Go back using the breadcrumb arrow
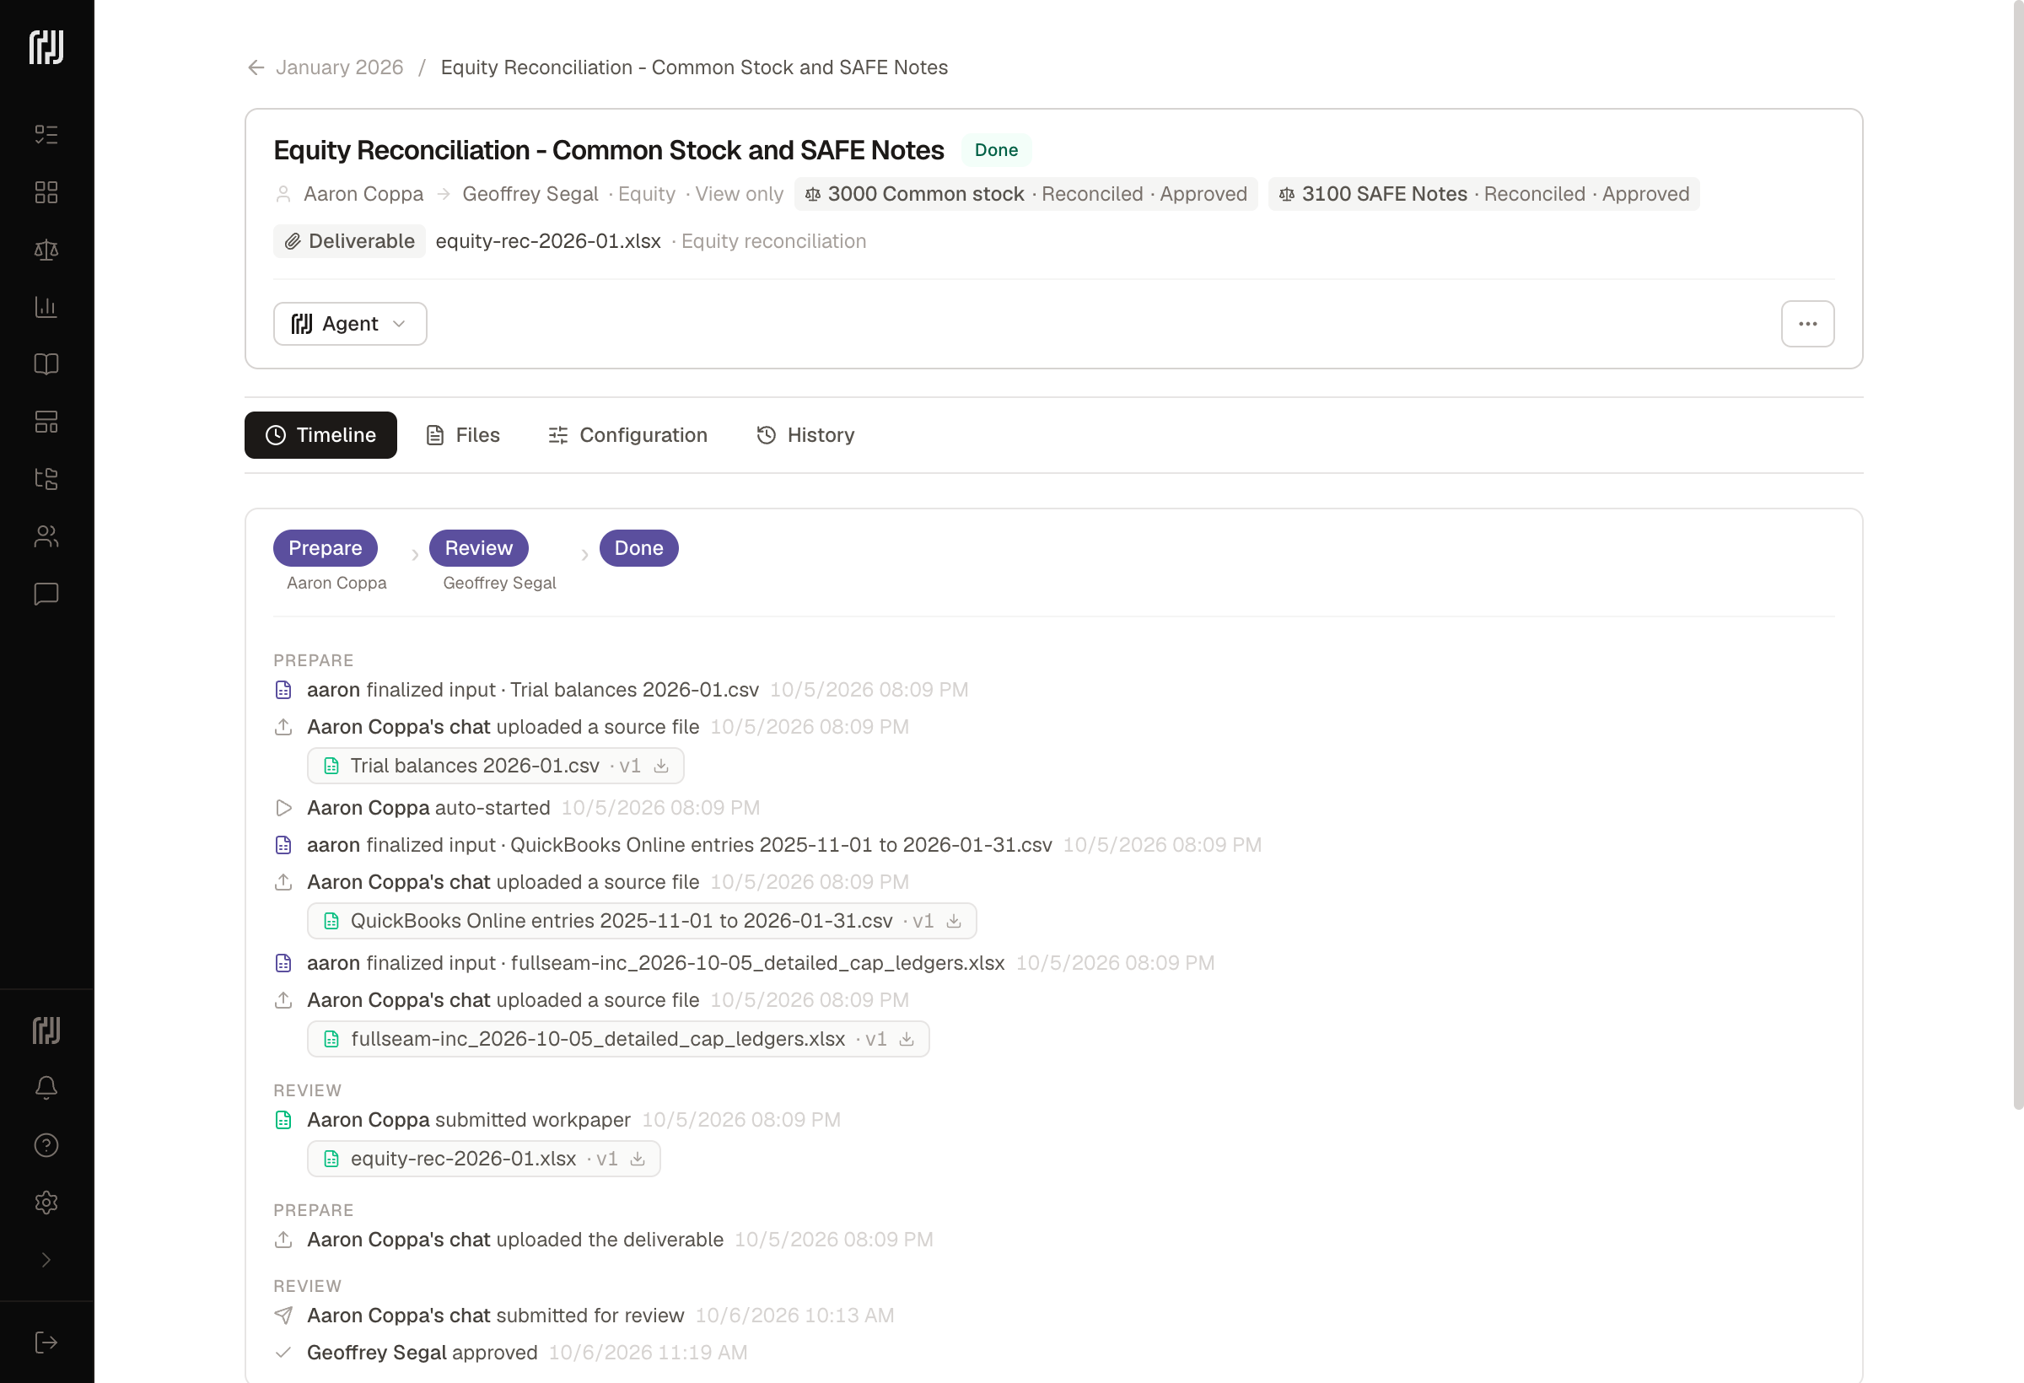This screenshot has height=1383, width=2024. (x=256, y=68)
